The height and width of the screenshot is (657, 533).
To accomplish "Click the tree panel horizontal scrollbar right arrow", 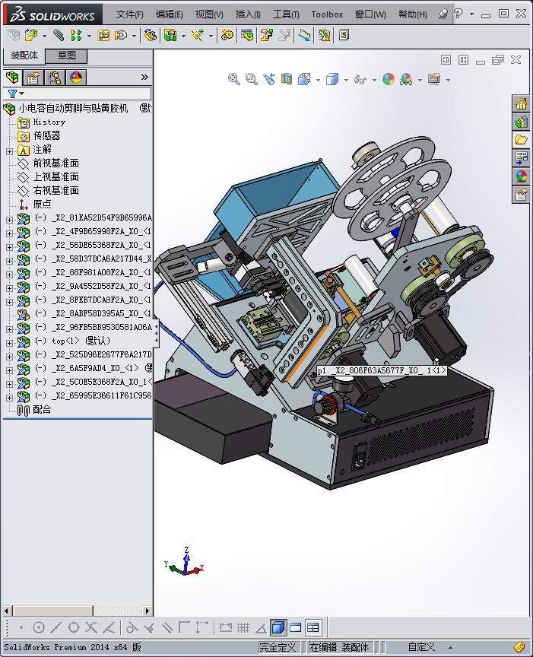I will click(147, 611).
